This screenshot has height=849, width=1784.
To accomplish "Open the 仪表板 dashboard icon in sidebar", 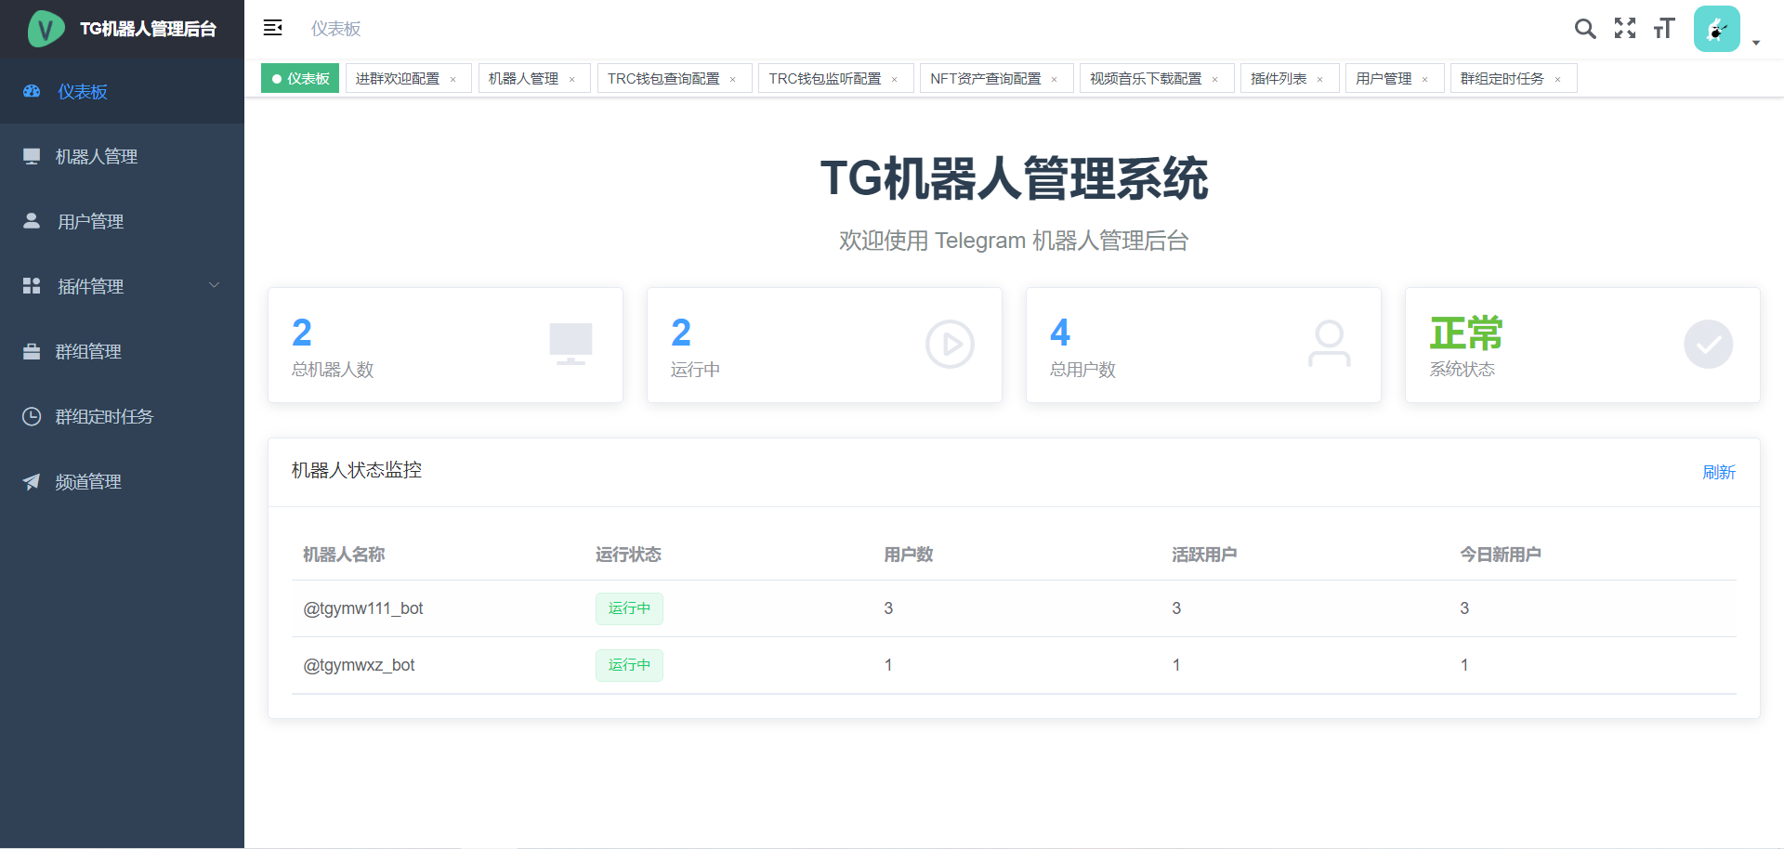I will 32,91.
